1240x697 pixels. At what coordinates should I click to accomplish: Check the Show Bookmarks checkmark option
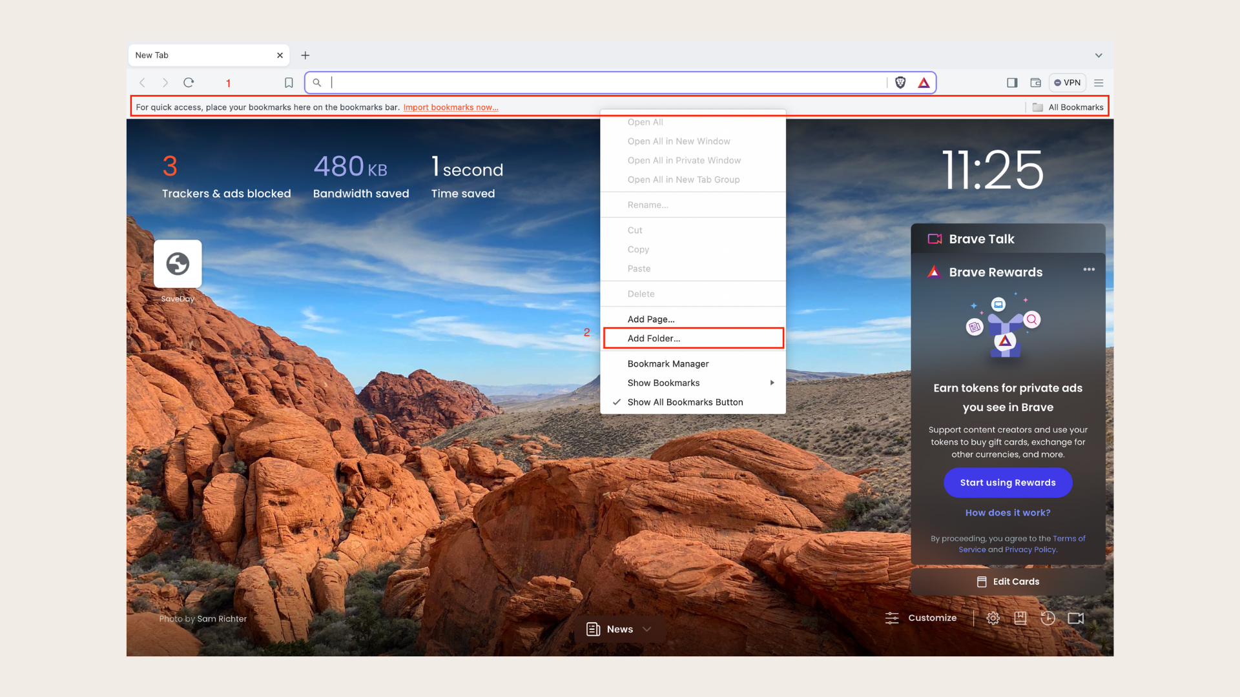click(663, 382)
